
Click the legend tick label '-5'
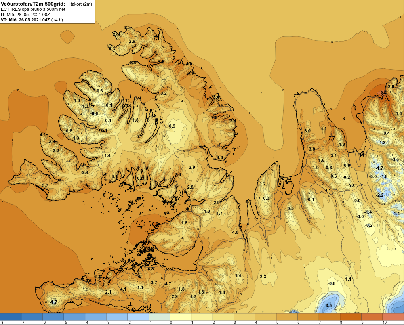pyautogui.click(x=65, y=323)
